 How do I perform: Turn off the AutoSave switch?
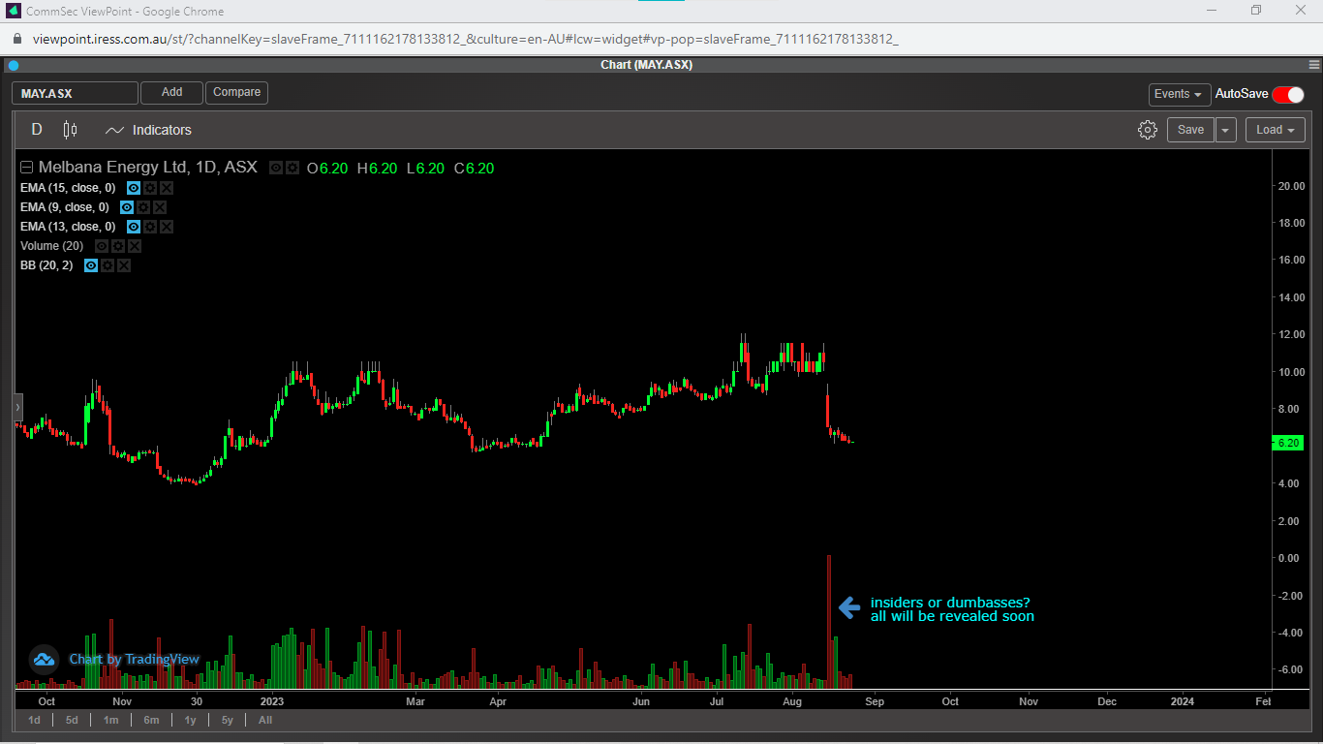point(1288,94)
